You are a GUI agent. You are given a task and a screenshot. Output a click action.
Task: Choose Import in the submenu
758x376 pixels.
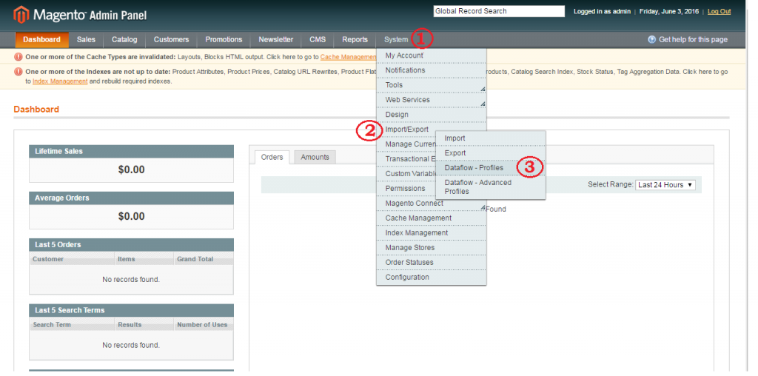[x=491, y=138]
